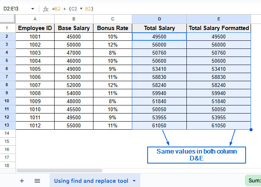Select Base Salary cell 45500
This screenshot has width=261, height=187.
pyautogui.click(x=74, y=109)
